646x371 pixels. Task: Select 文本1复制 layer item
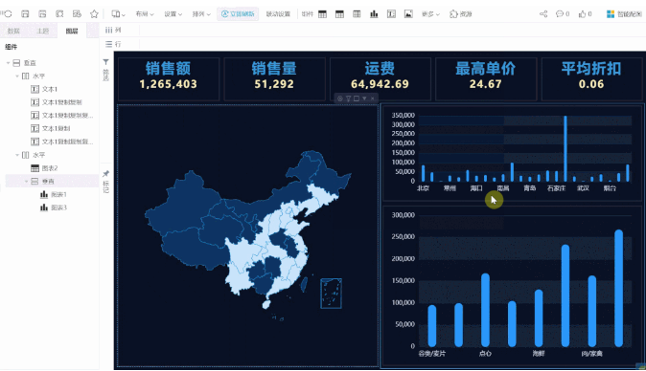[x=56, y=128]
